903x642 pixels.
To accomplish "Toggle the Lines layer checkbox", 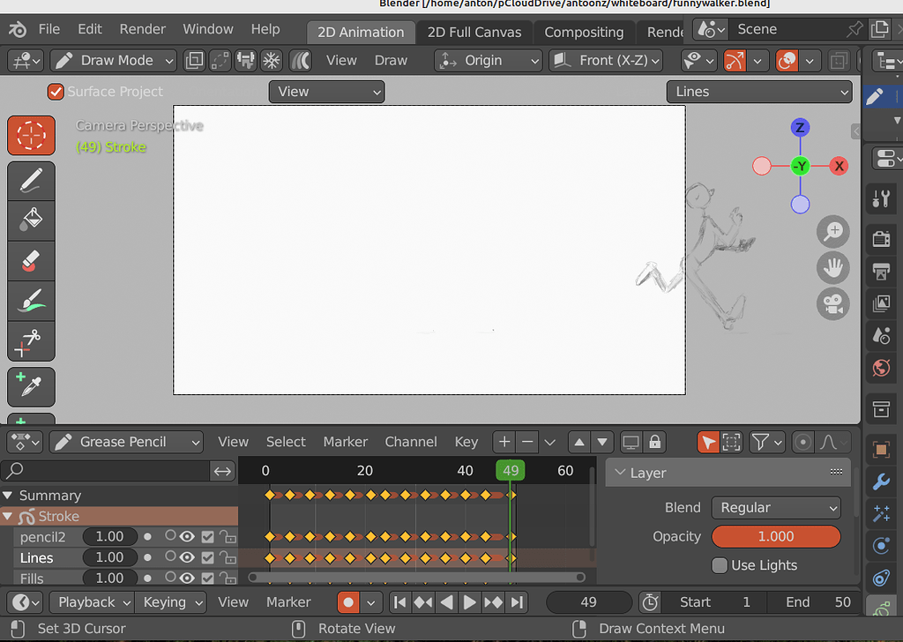I will click(208, 558).
